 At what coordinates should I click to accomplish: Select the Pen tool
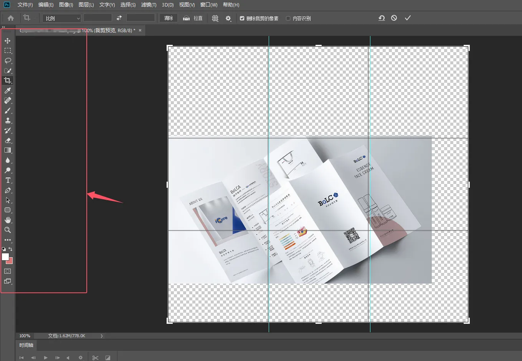tap(8, 190)
